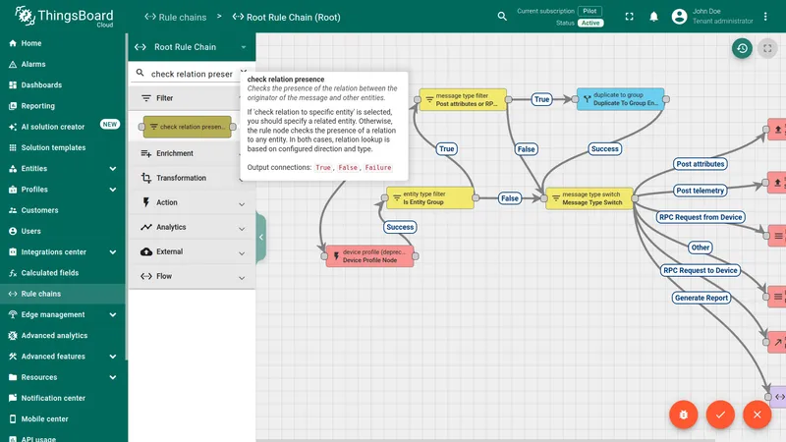
Task: Select the check relation presence node
Action: (x=188, y=127)
